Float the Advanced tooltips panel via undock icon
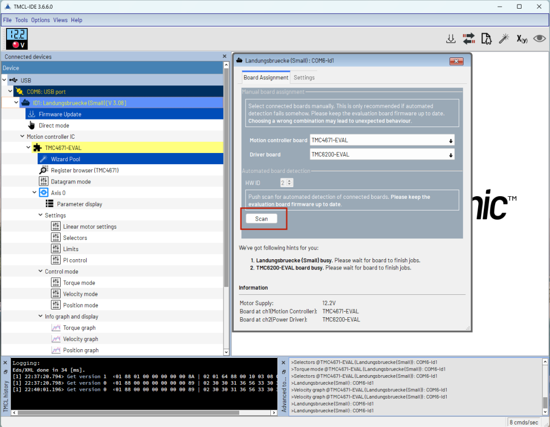This screenshot has width=550, height=427. [x=284, y=372]
